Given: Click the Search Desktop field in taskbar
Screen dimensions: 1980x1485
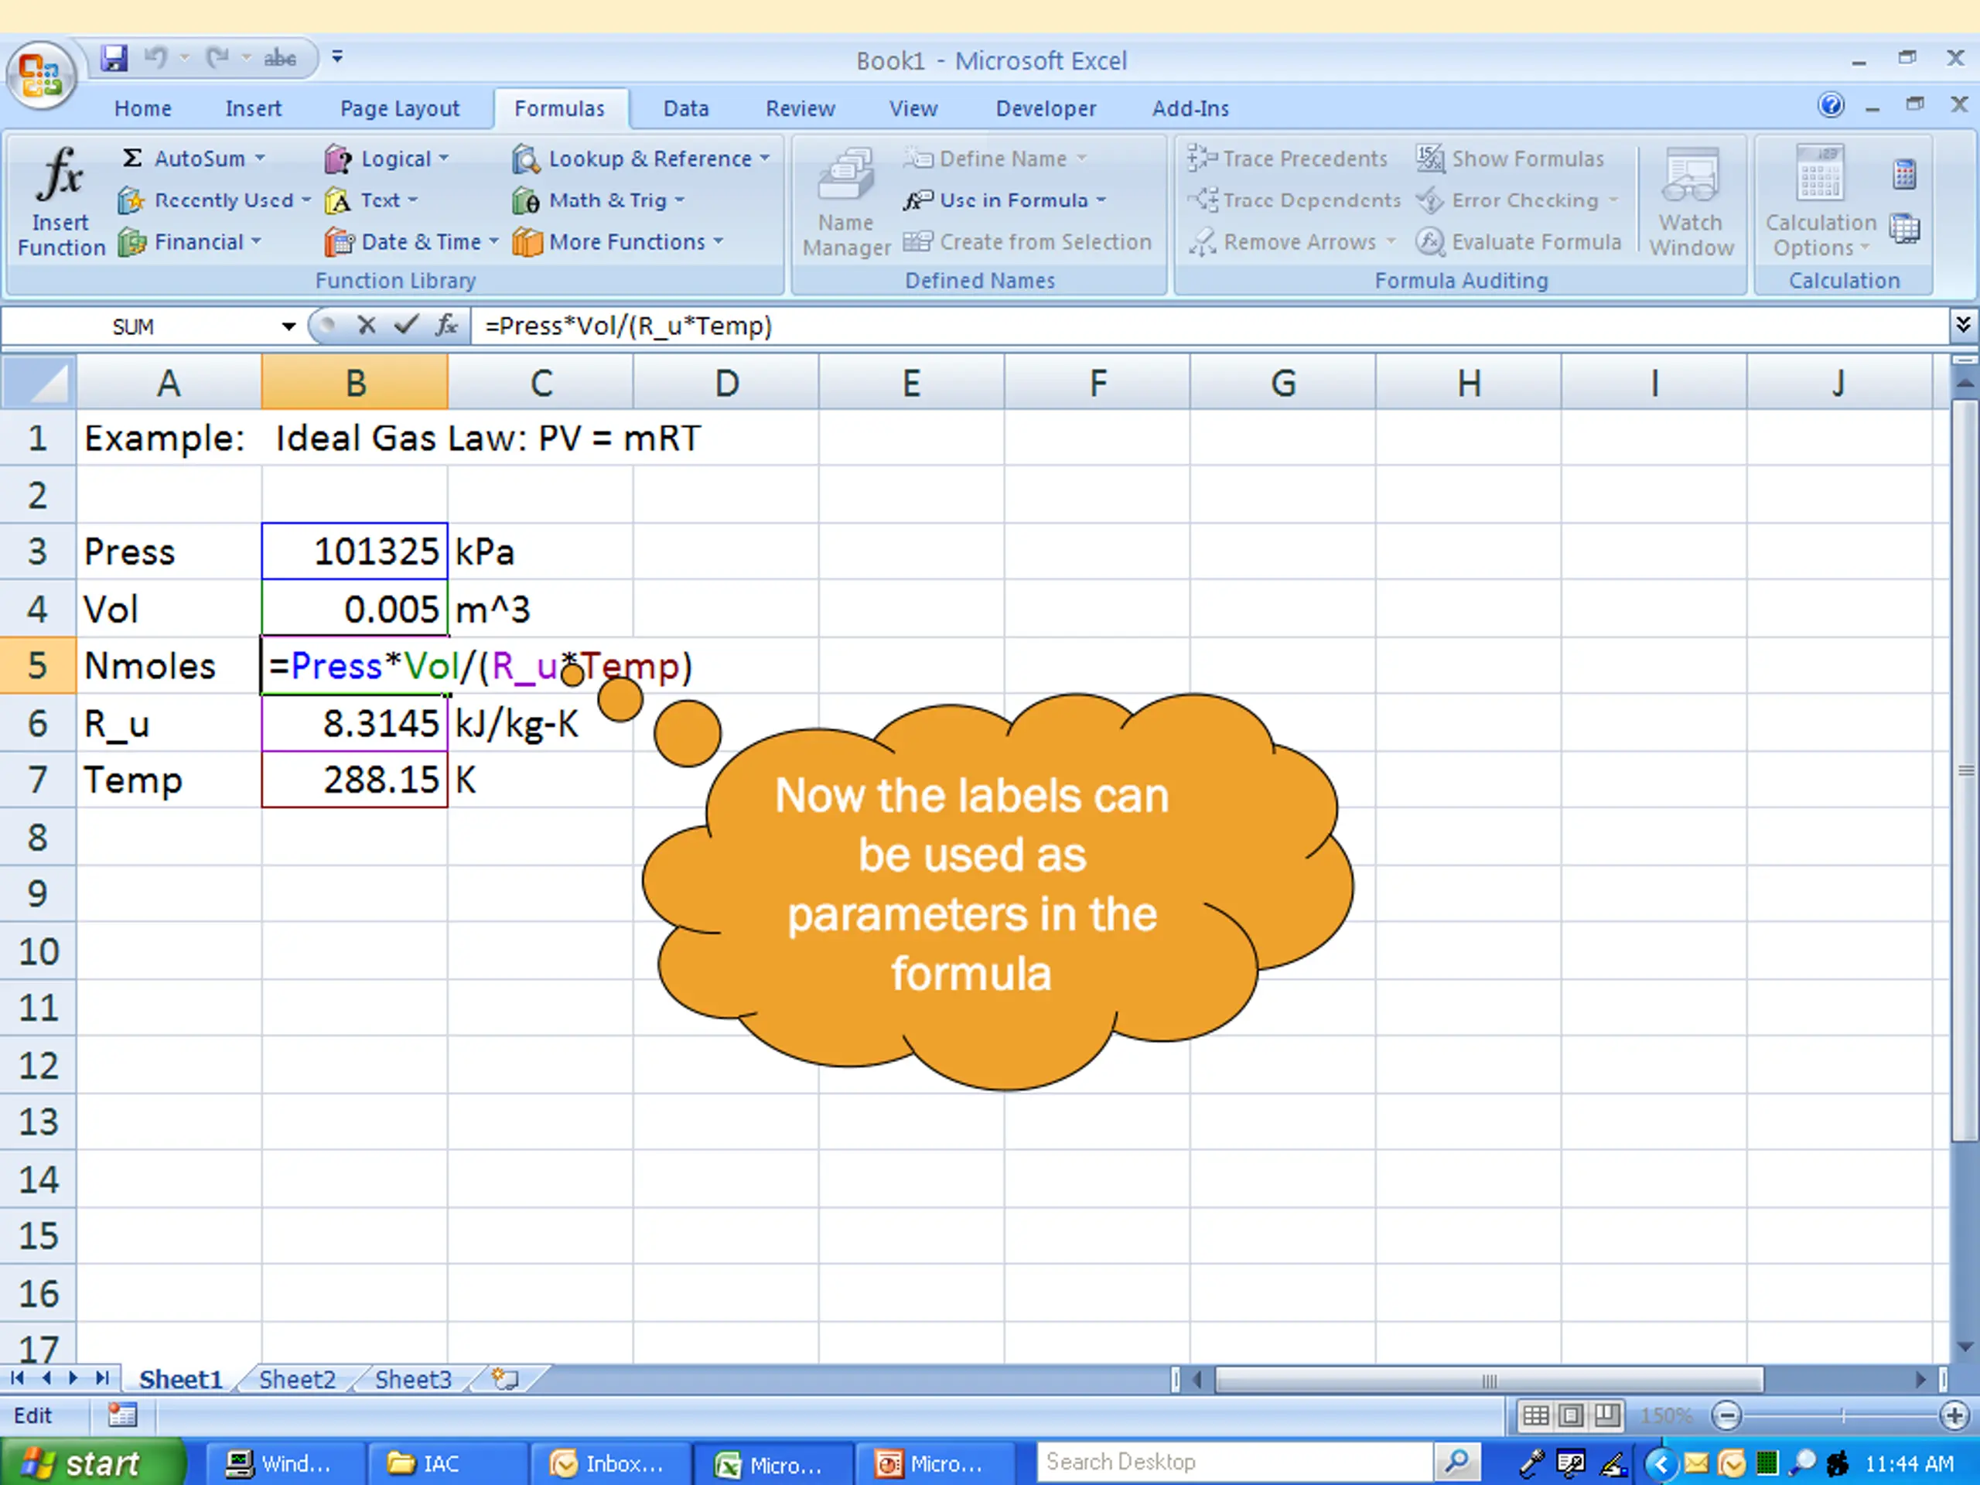Looking at the screenshot, I should (1234, 1462).
